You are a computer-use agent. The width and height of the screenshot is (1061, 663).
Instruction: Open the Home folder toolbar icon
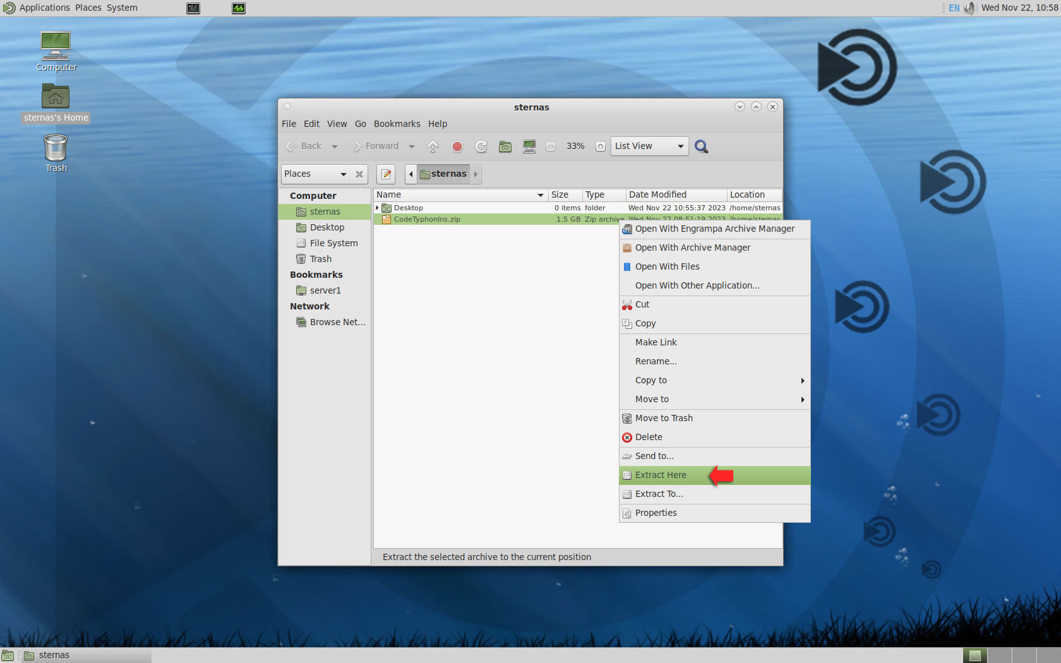[505, 146]
